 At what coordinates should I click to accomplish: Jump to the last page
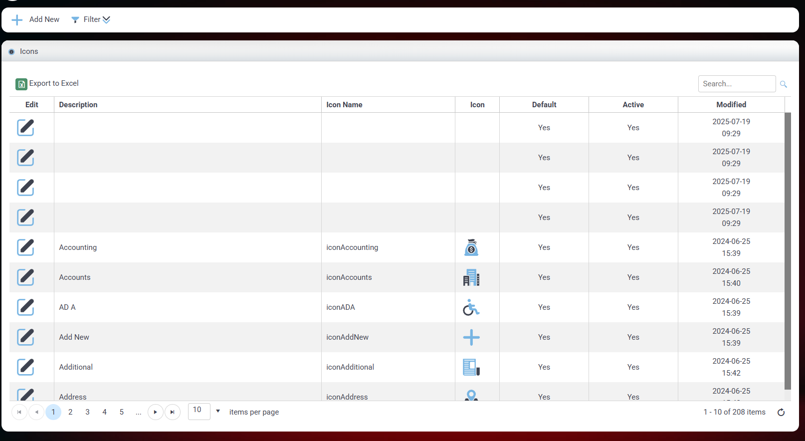pos(173,412)
